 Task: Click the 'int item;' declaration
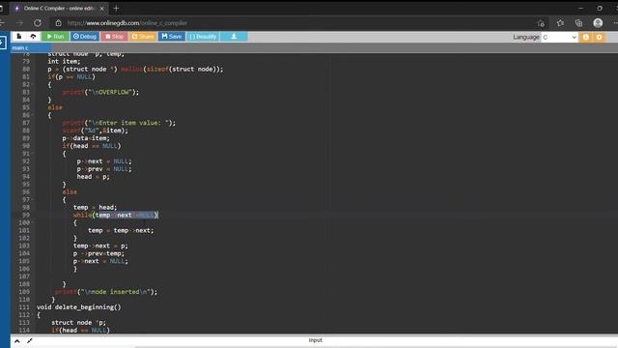point(64,61)
